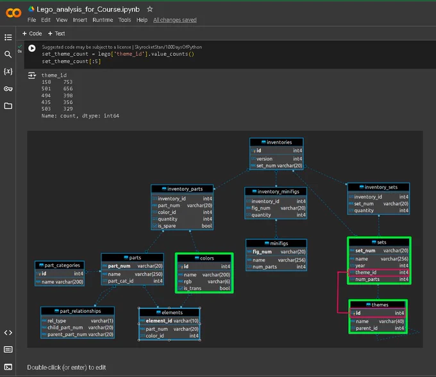This screenshot has width=436, height=377.
Task: Click the inventory_parts table header
Action: tap(182, 189)
